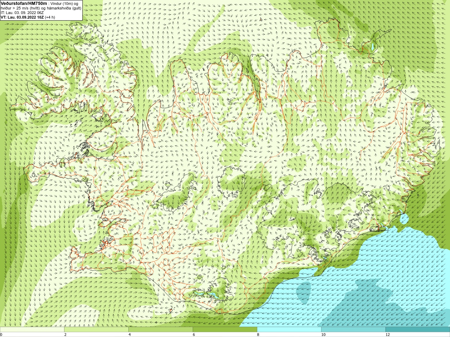Click the scale label '6'
This screenshot has height=337, width=450.
(194, 335)
